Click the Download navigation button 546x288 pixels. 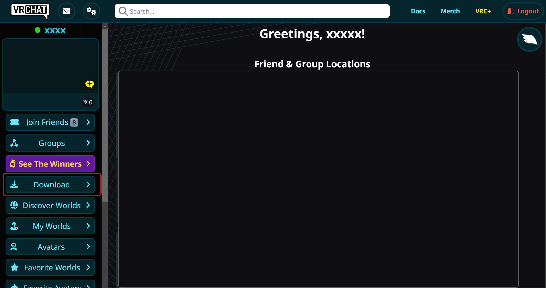[50, 185]
